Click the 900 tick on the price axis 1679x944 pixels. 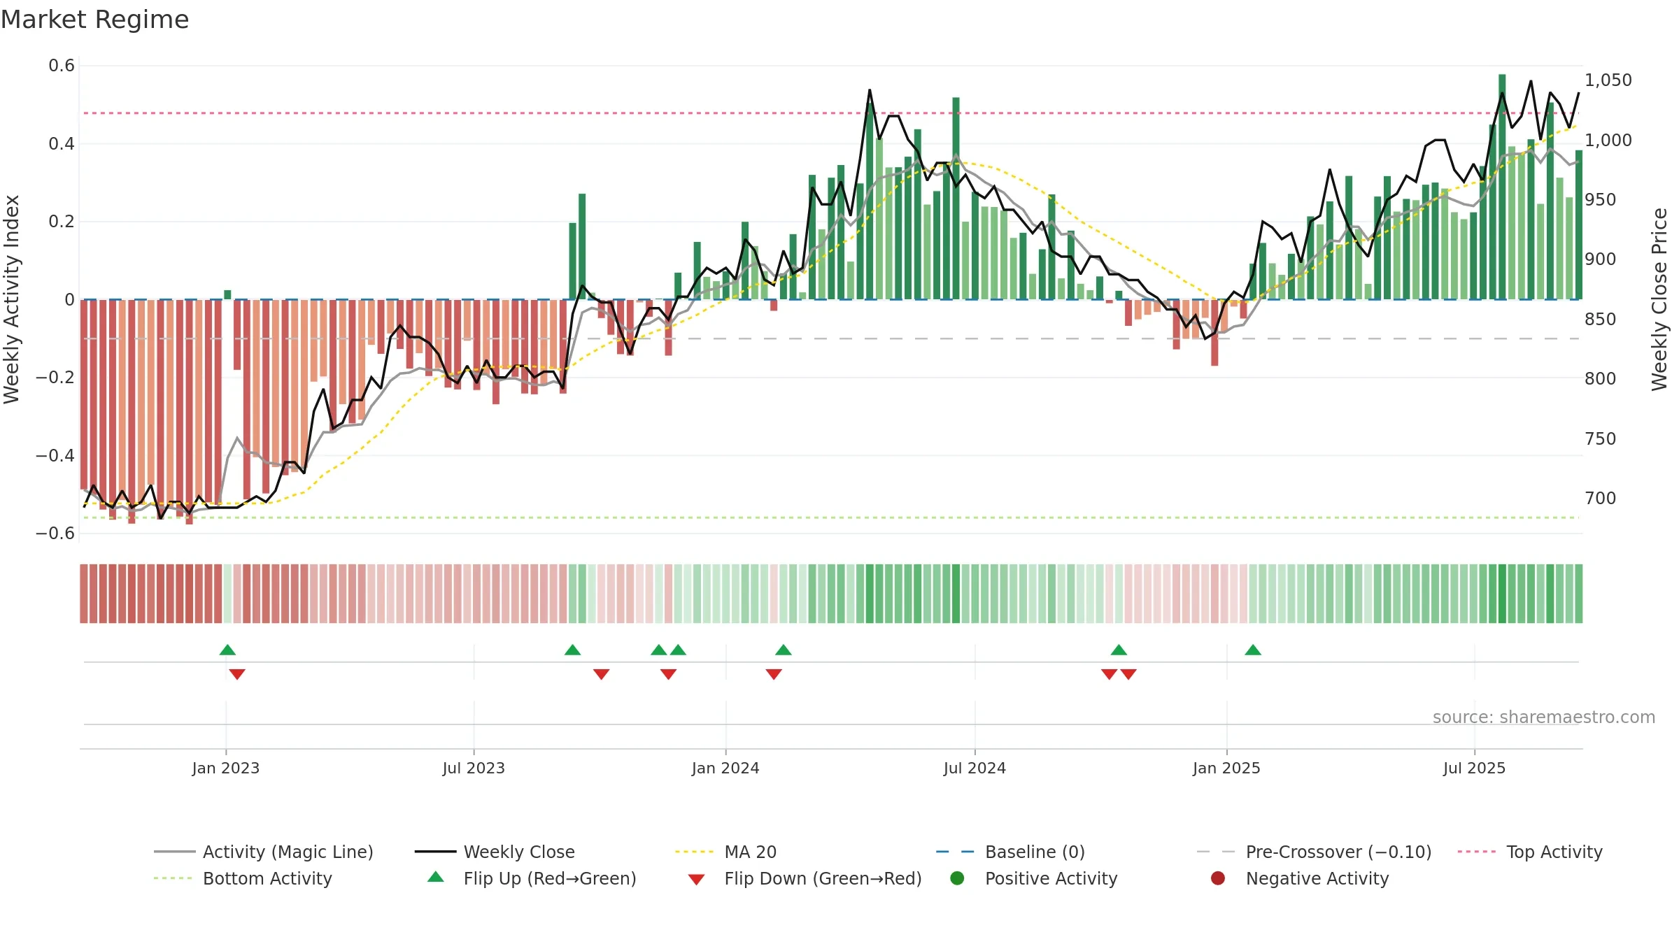[1601, 259]
